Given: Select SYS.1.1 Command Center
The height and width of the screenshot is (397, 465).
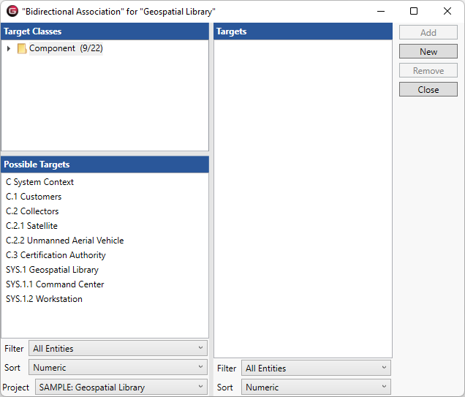Looking at the screenshot, I should (55, 284).
